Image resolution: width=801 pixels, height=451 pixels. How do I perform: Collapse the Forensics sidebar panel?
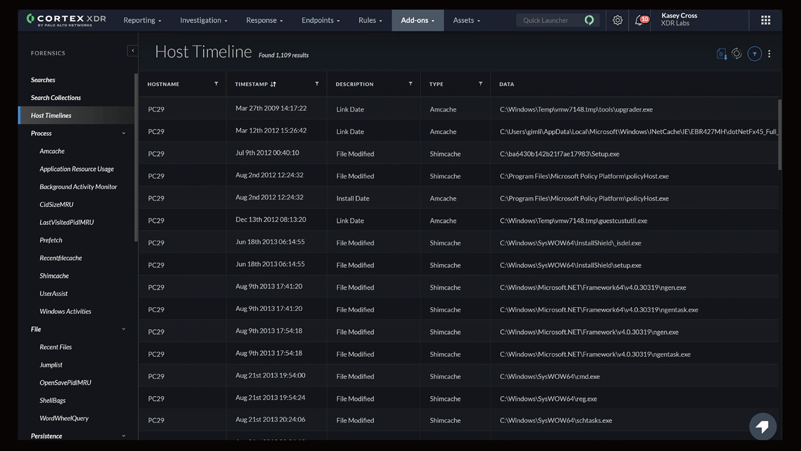[132, 51]
